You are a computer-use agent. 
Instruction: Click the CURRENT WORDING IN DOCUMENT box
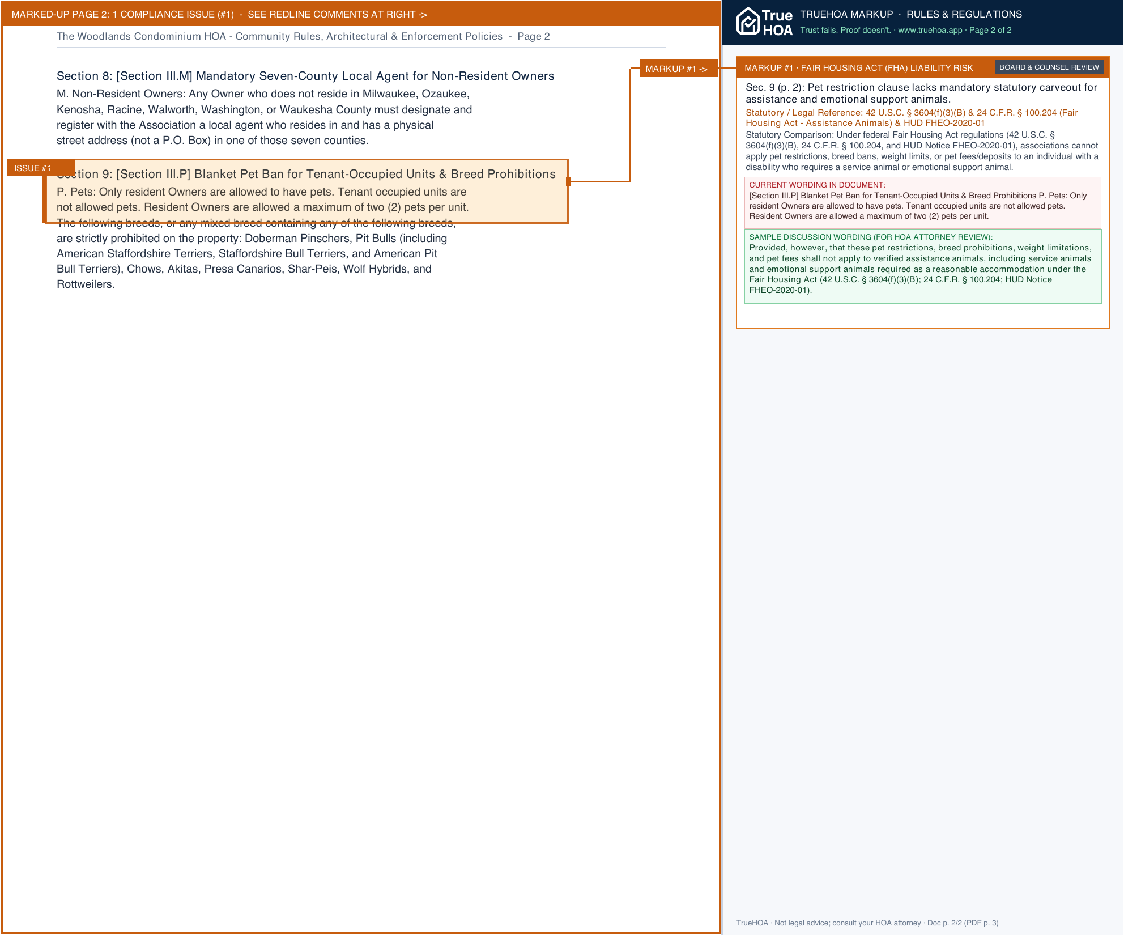(x=922, y=202)
